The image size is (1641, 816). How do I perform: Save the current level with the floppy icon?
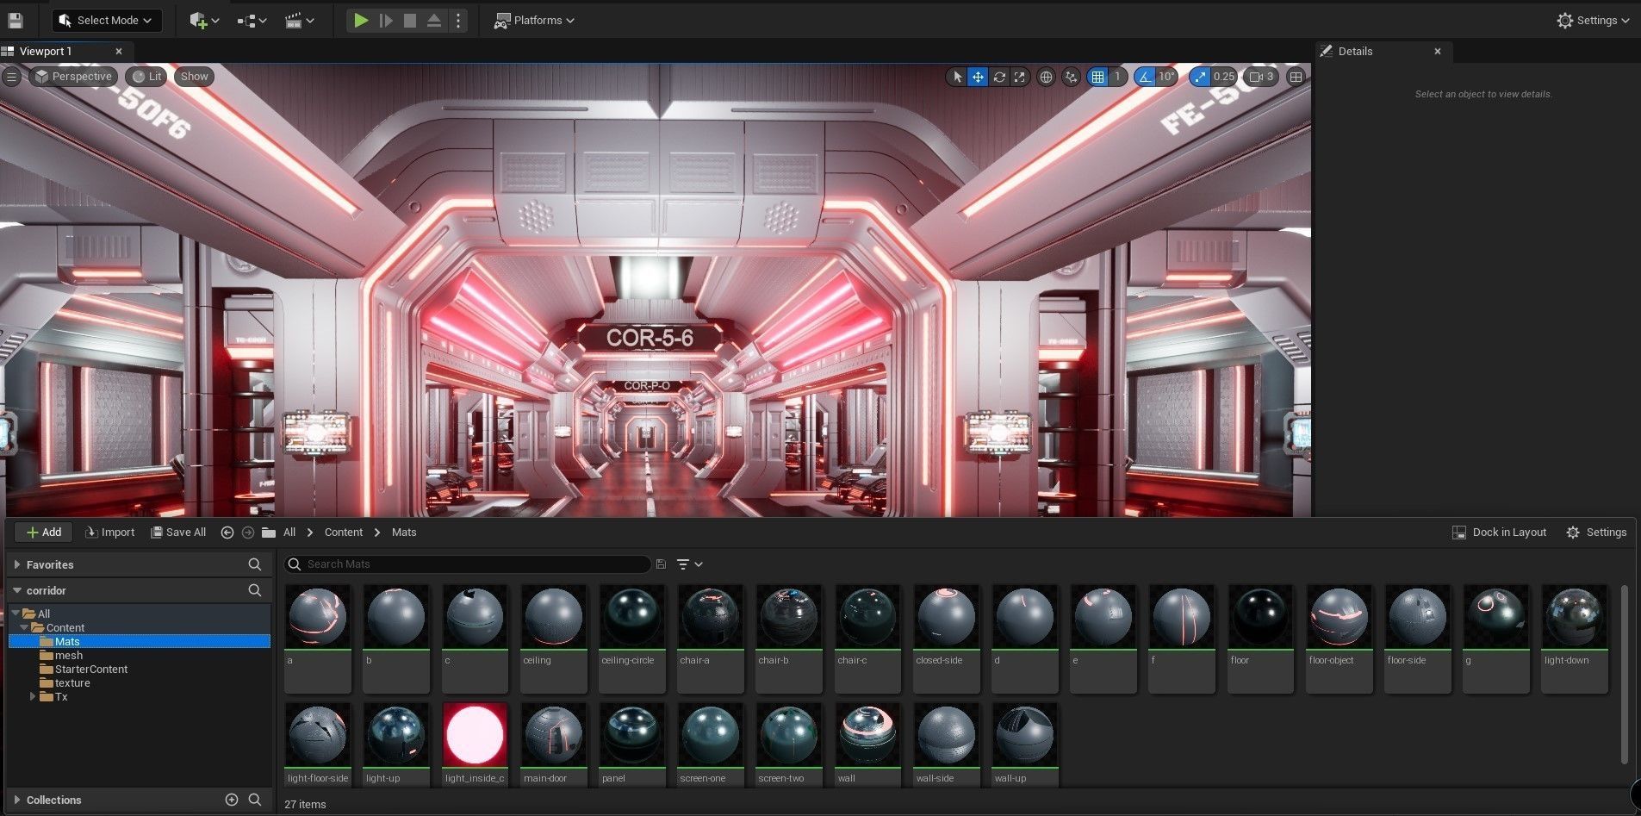[x=16, y=20]
